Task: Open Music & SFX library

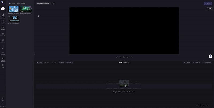Action: coord(3,34)
